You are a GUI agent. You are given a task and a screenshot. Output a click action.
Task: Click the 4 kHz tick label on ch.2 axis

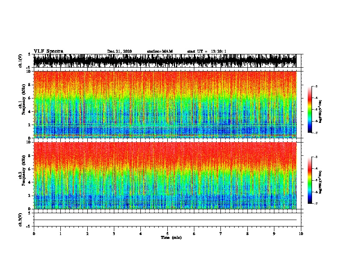click(30, 182)
